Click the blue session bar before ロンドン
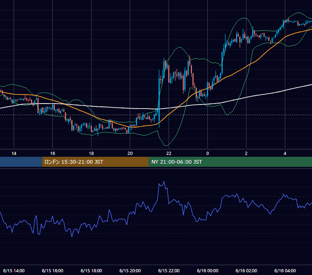Viewport: 312px width, 275px height. click(x=21, y=162)
